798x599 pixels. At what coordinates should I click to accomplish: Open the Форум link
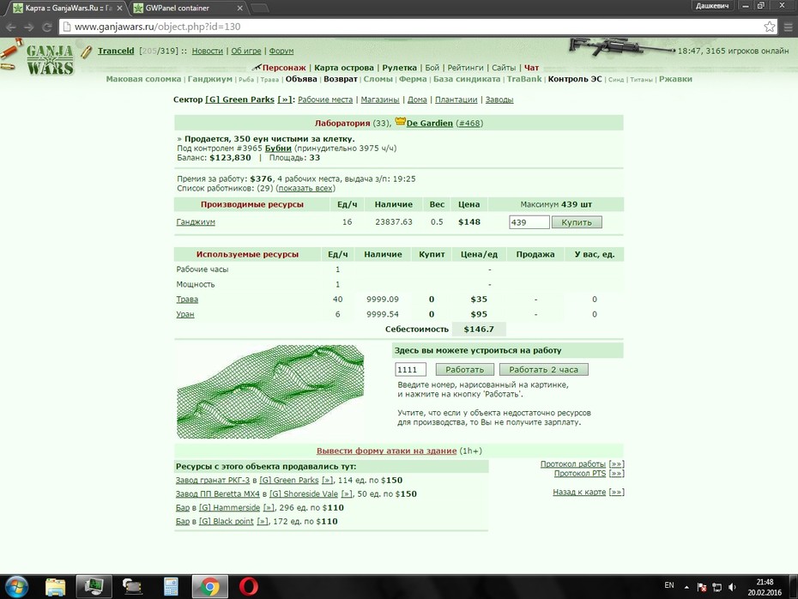[x=281, y=51]
